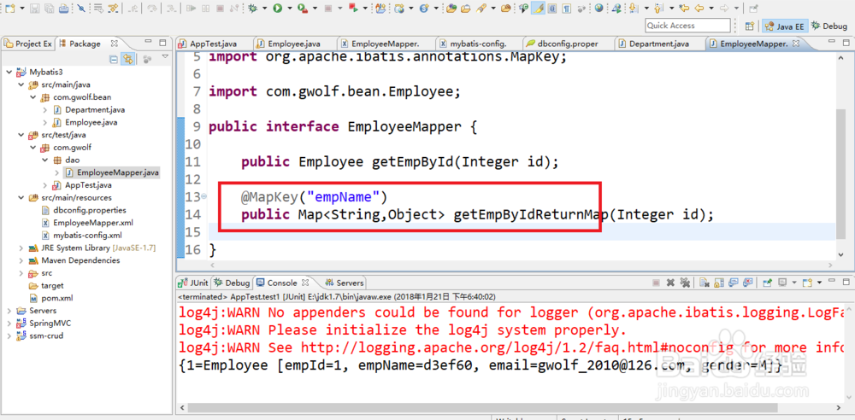
Task: Open the JUnit view tab
Action: (x=193, y=283)
